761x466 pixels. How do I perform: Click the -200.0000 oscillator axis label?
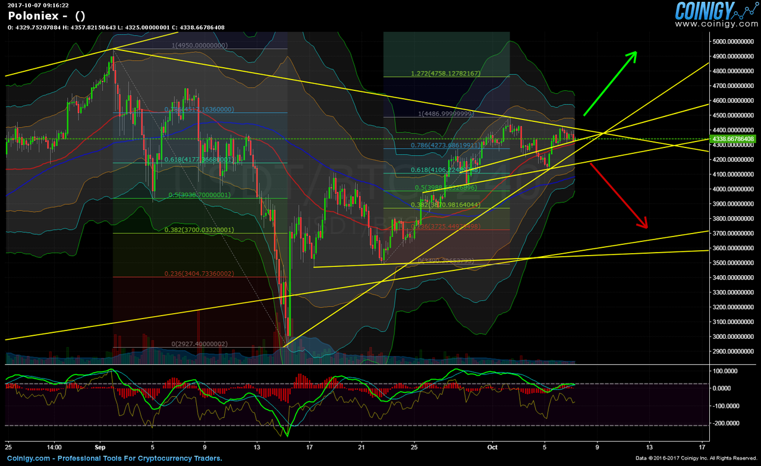tap(726, 423)
